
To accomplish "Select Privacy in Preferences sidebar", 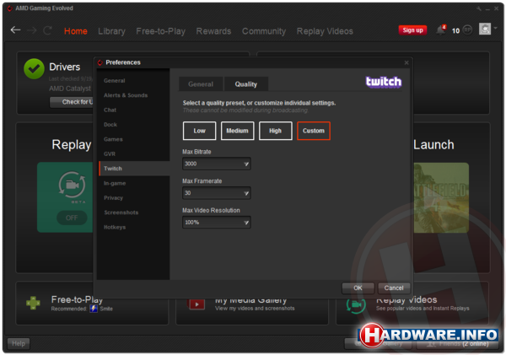I will 134,198.
